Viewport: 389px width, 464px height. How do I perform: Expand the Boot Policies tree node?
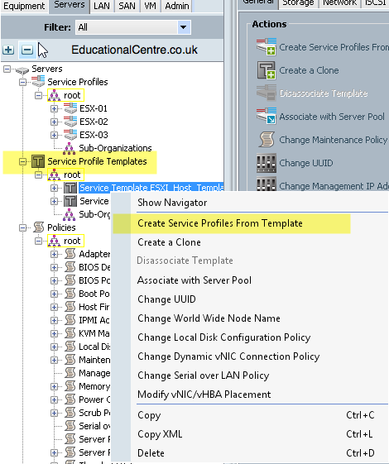tap(54, 294)
